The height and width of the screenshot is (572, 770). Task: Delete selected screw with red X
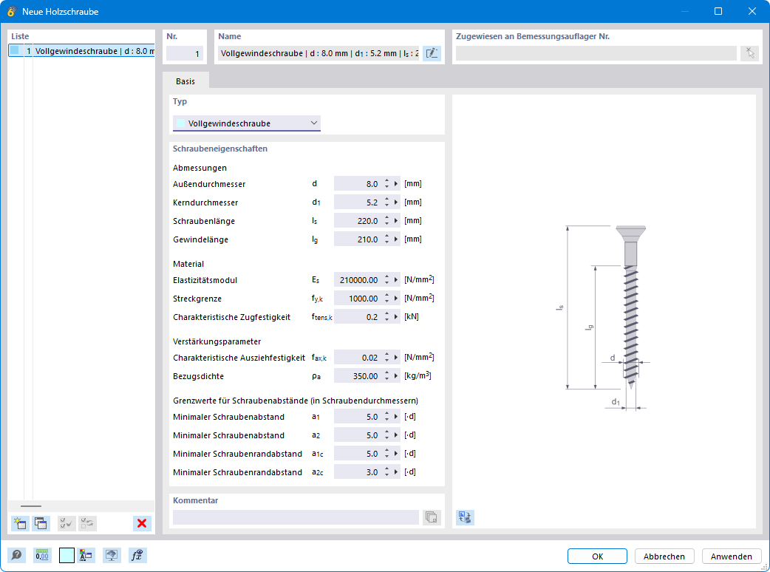click(142, 523)
